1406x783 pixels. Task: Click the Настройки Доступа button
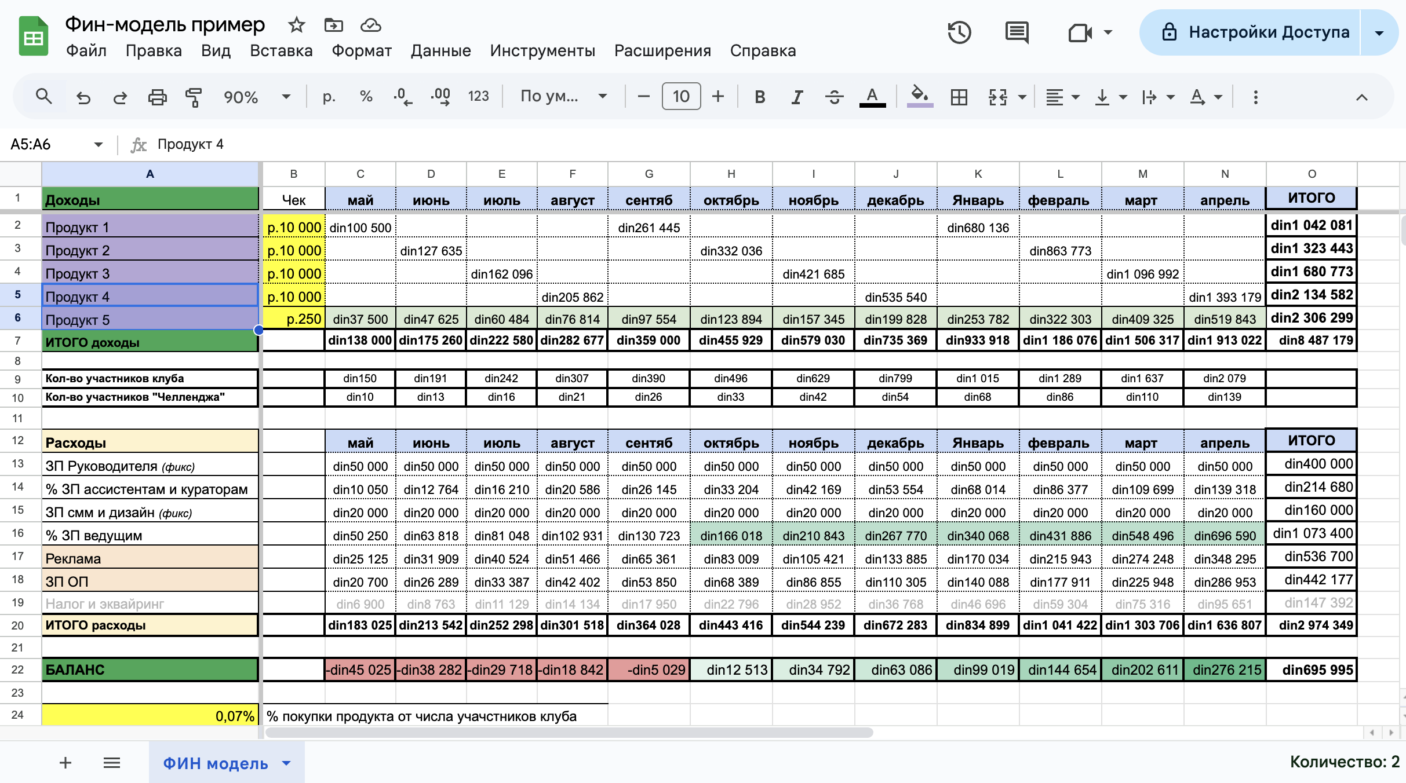coord(1255,32)
